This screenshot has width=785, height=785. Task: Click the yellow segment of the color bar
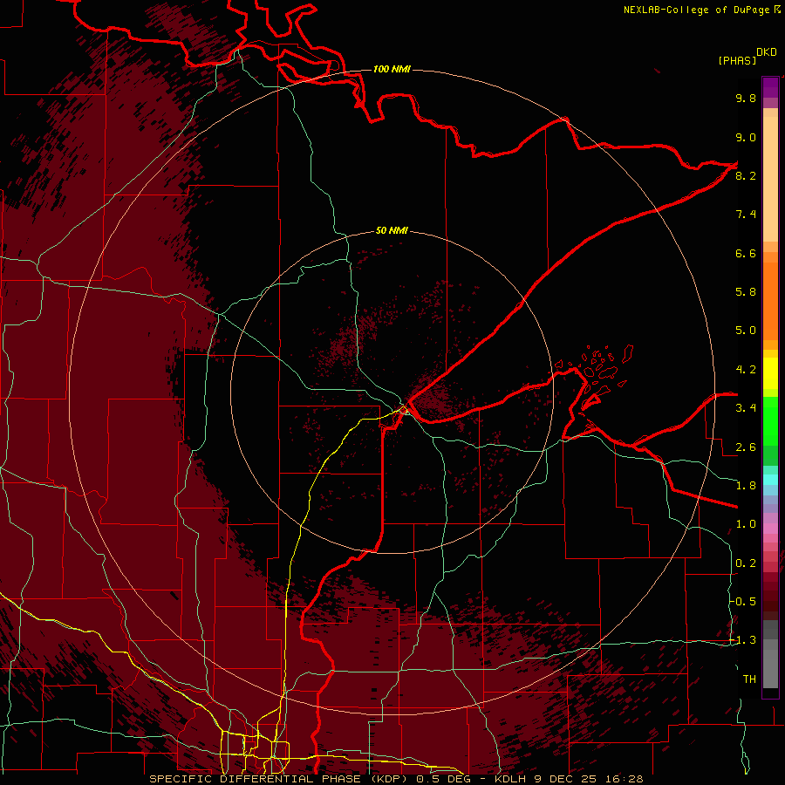click(770, 373)
